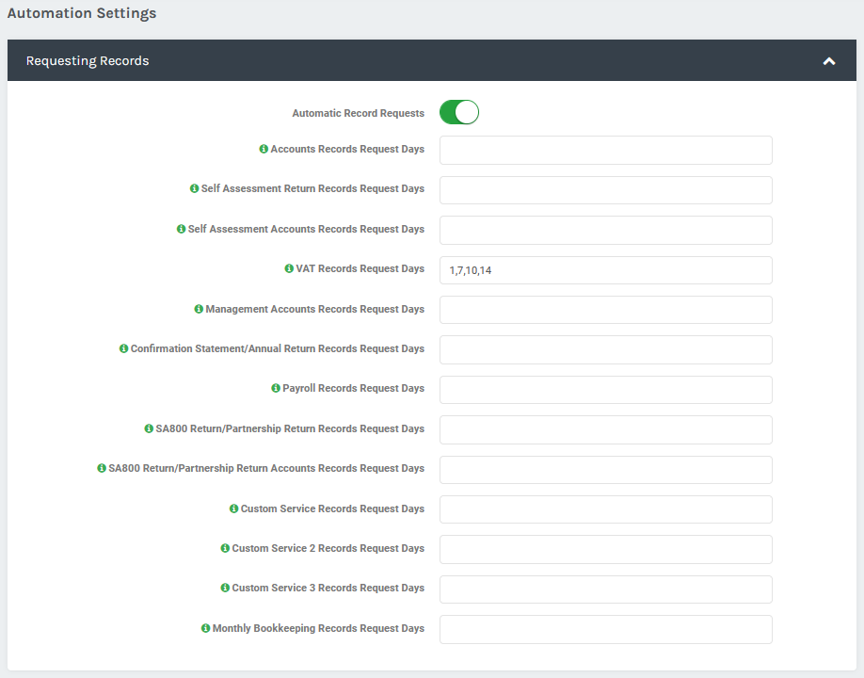
Task: Click info icon beside Self Assessment Accounts Records
Action: pos(181,229)
